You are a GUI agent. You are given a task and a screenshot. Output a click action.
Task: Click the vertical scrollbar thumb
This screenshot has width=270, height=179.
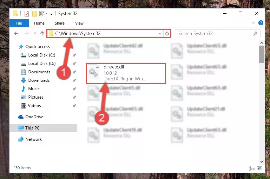[262, 54]
